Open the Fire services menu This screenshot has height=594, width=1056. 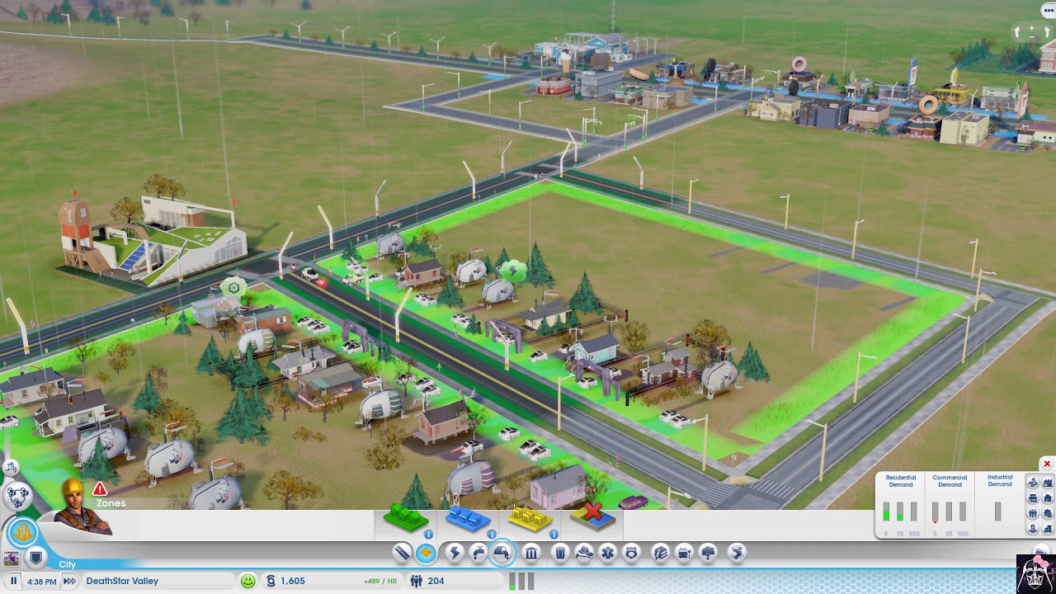click(584, 553)
